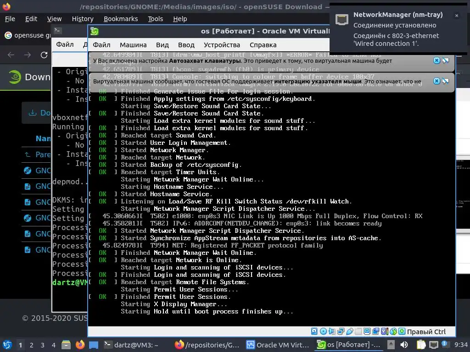Open the Устройства menu in VM window
Viewport: 470px width, 352px height.
[x=222, y=45]
